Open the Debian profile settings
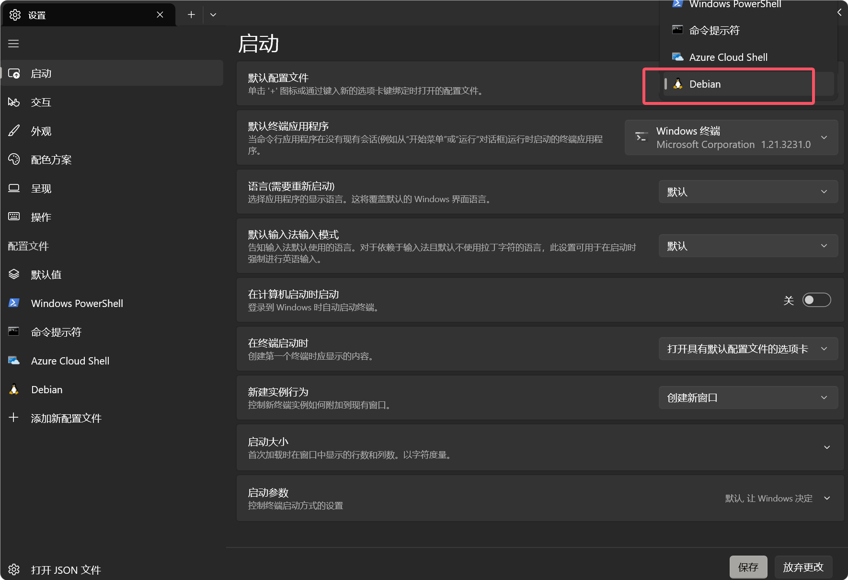Screen dimensions: 848x580 point(46,389)
